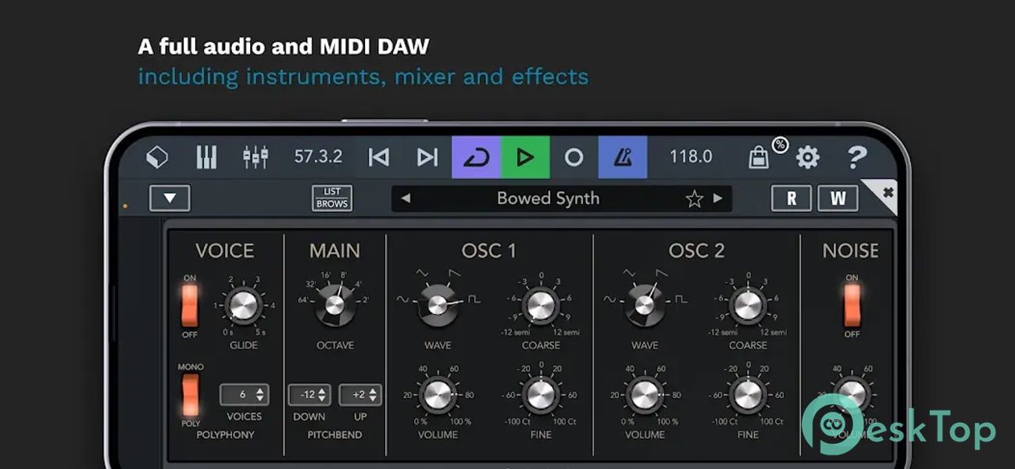Click the OSC 1 WAVE selector knob

click(x=438, y=305)
